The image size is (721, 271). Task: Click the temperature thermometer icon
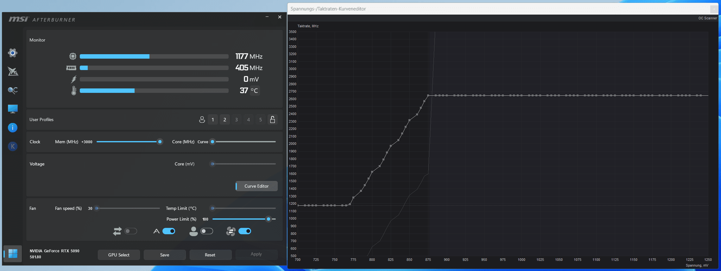(74, 91)
